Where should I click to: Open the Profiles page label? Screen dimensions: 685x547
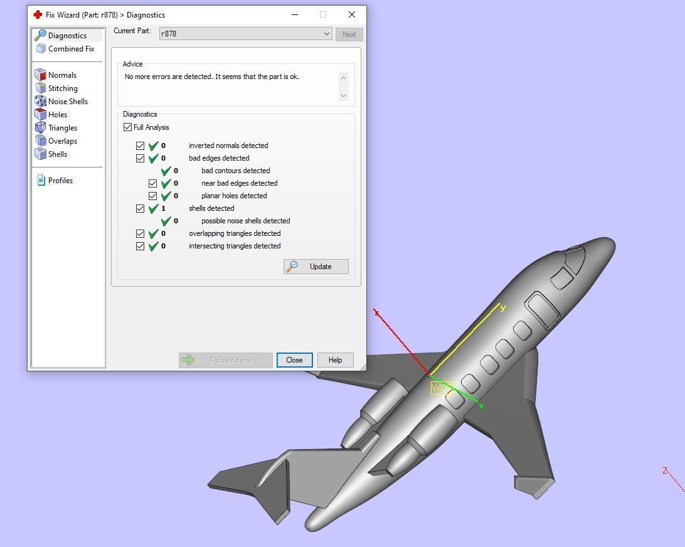60,181
